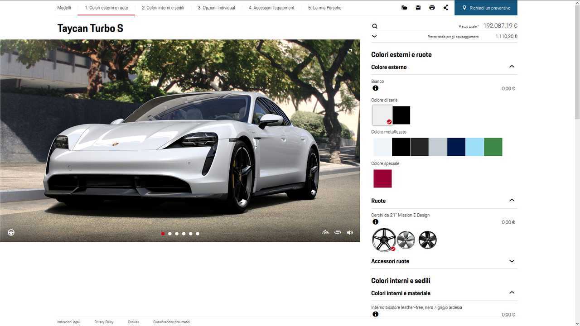580x326 pixels.
Task: Show first car image via red dot
Action: (163, 234)
